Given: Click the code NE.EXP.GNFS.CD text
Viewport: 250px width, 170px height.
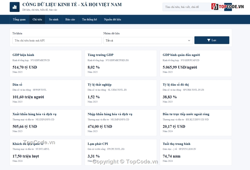Looking at the screenshot, I should 45,120.
